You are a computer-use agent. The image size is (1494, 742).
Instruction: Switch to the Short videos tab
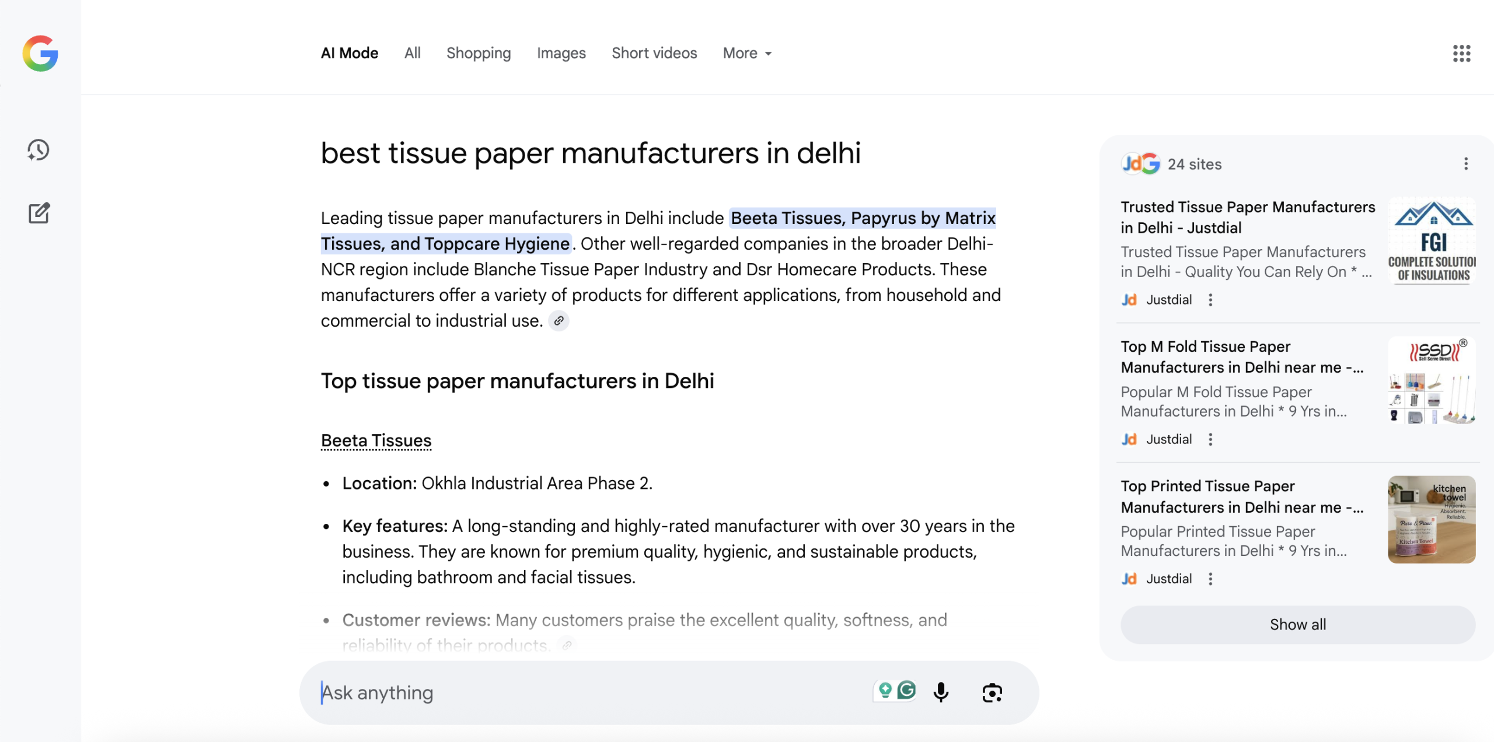pyautogui.click(x=654, y=53)
